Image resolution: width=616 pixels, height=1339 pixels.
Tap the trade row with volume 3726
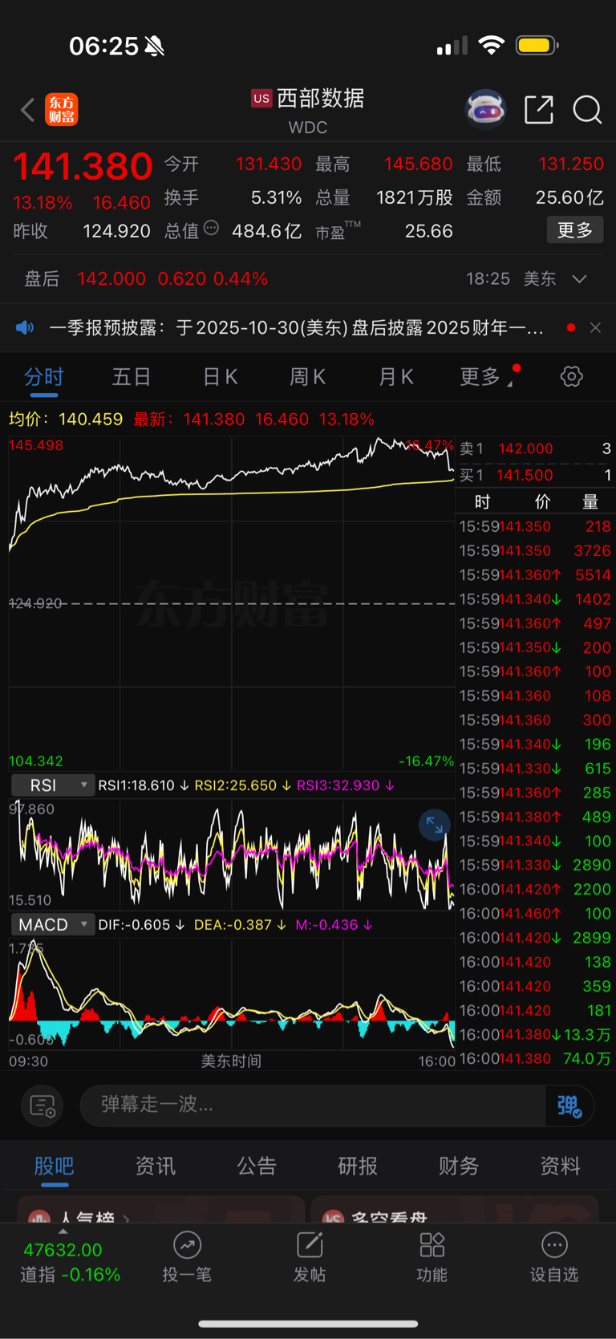click(x=535, y=551)
